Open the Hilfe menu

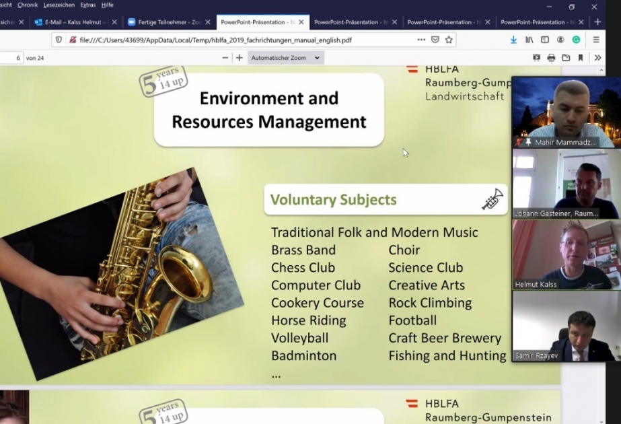click(x=108, y=5)
